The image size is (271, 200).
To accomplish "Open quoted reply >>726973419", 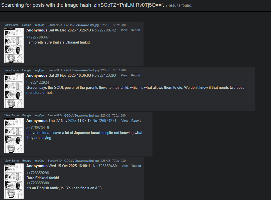I will pos(38,128).
